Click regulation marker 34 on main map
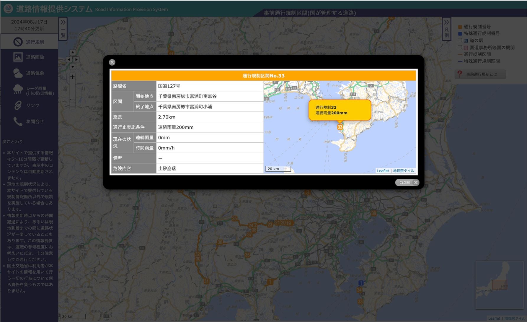 pyautogui.click(x=359, y=290)
